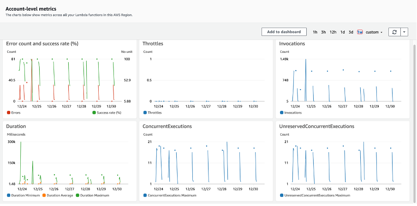Select the 1h time range
The height and width of the screenshot is (206, 417).
(315, 32)
